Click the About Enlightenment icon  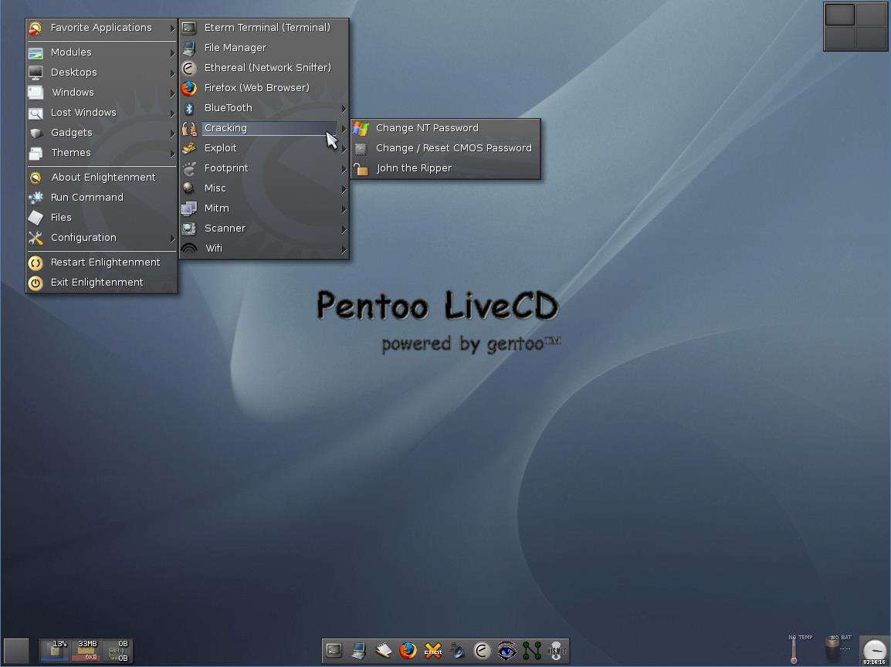tap(36, 178)
